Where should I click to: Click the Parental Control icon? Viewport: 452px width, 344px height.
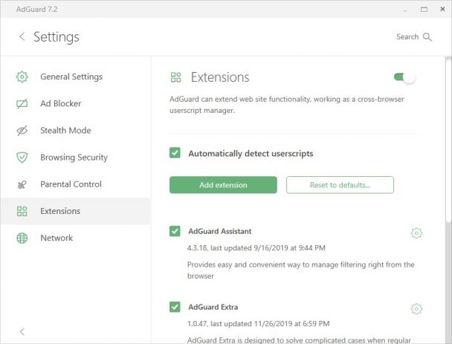[22, 184]
